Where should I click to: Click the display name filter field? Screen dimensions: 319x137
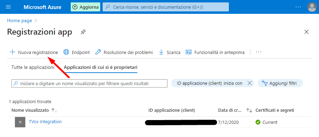(89, 83)
